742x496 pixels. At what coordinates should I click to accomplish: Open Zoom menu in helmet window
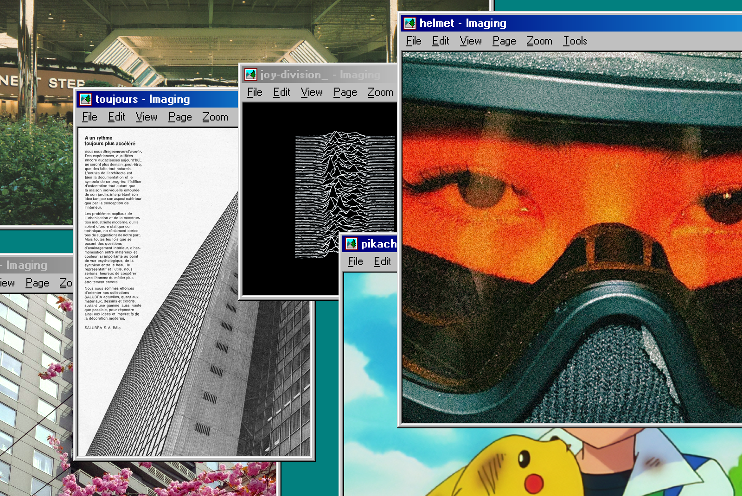tap(539, 41)
